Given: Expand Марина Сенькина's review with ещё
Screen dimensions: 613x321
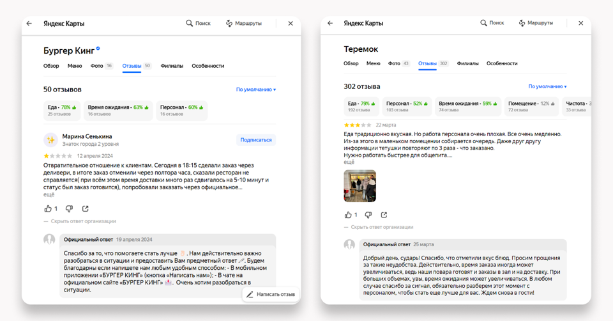Looking at the screenshot, I should click(49, 194).
